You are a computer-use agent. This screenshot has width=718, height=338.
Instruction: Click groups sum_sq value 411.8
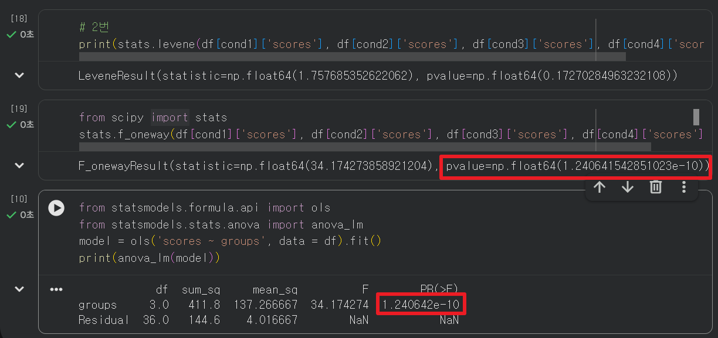(x=204, y=305)
